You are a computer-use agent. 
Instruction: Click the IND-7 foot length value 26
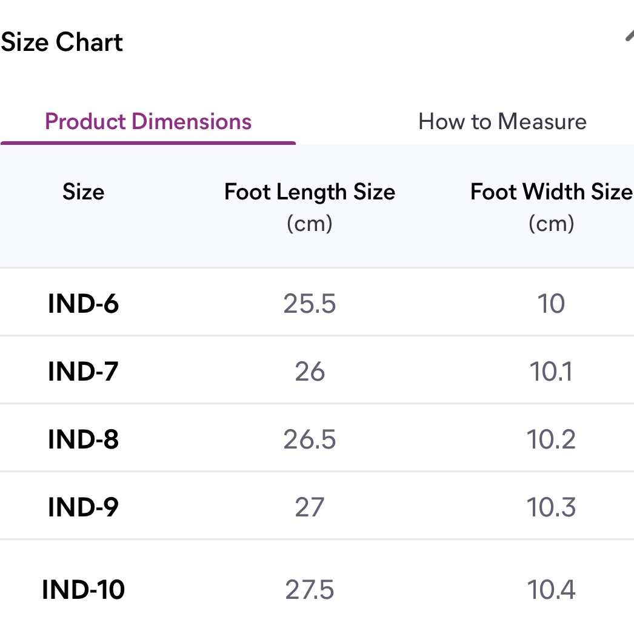pyautogui.click(x=310, y=372)
